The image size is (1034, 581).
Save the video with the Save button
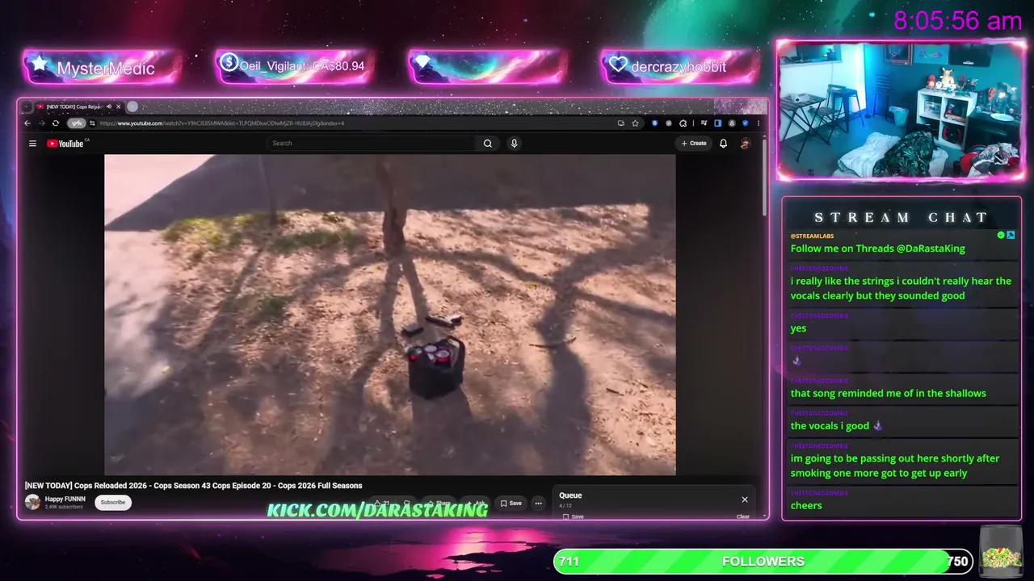tap(511, 504)
